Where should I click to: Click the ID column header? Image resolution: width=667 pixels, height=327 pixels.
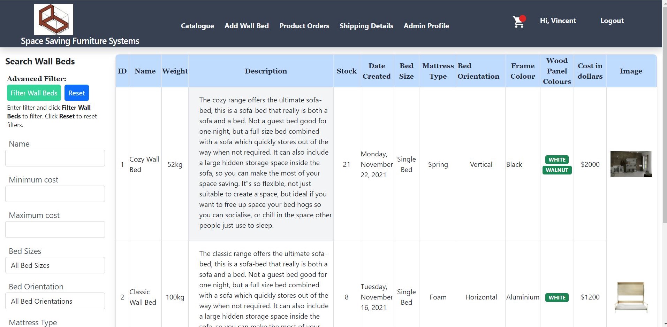pyautogui.click(x=122, y=71)
